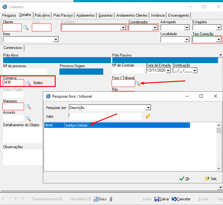This screenshot has height=205, width=223.
Task: Expand the Coordenador dropdown
Action: (155, 27)
